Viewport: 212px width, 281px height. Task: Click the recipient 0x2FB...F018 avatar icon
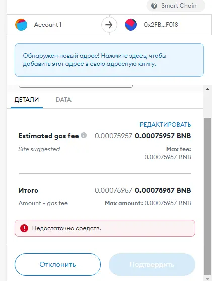point(131,25)
